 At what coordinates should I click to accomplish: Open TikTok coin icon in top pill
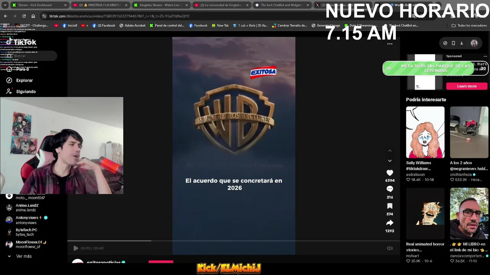click(x=445, y=43)
